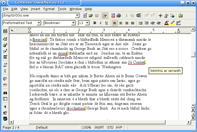The height and width of the screenshot is (132, 197).
Task: Click the Form controls sidebar icon
Action: (5, 57)
